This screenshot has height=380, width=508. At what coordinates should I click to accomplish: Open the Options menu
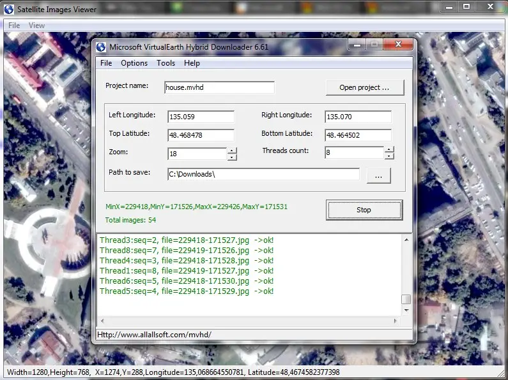click(134, 63)
